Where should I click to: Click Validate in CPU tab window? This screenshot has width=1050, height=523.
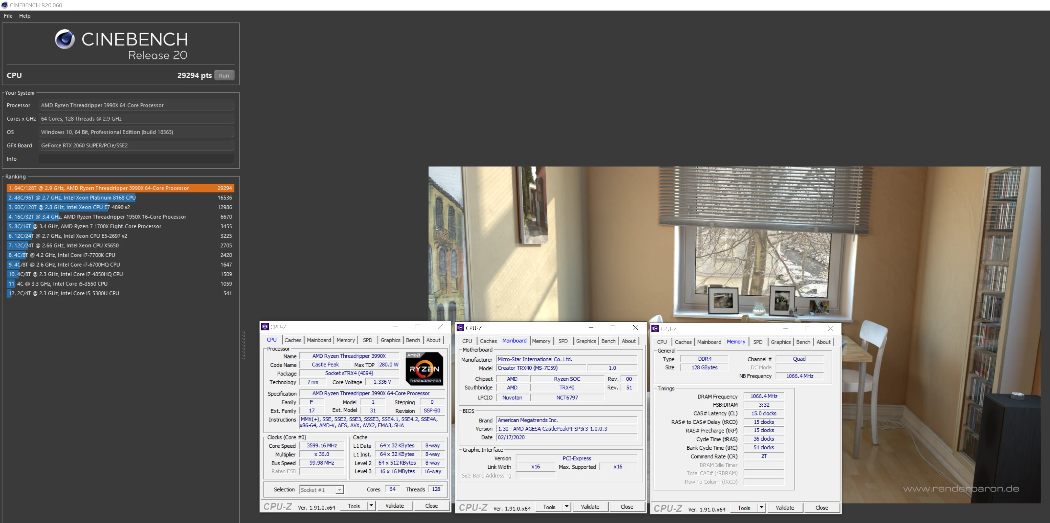(394, 505)
